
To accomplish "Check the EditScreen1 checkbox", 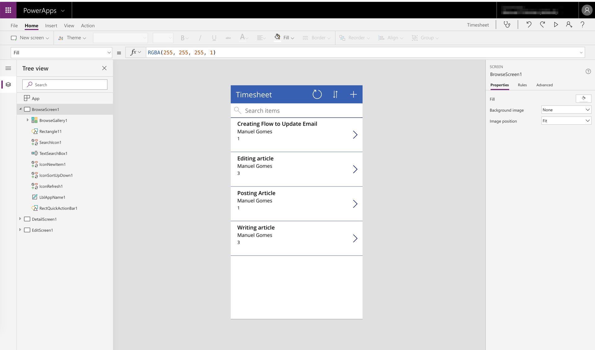I will [27, 230].
